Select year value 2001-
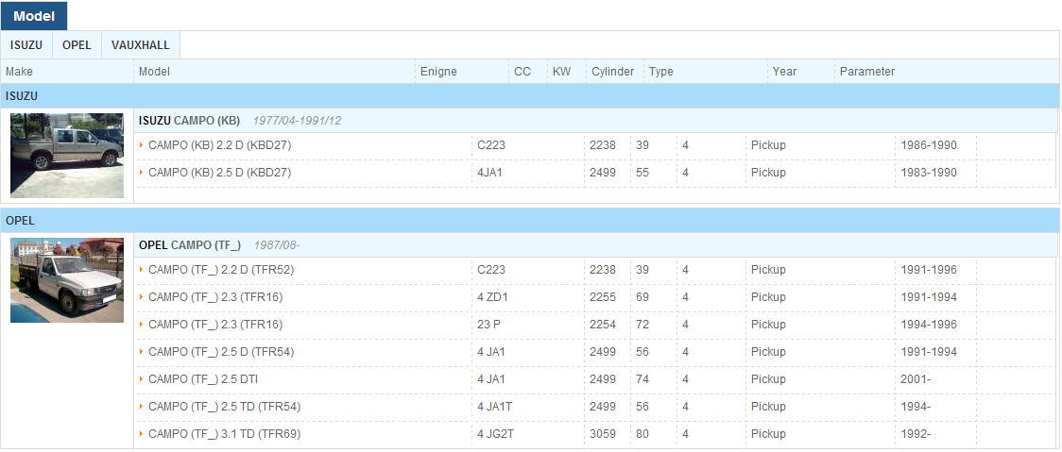The image size is (1062, 452). pos(916,379)
